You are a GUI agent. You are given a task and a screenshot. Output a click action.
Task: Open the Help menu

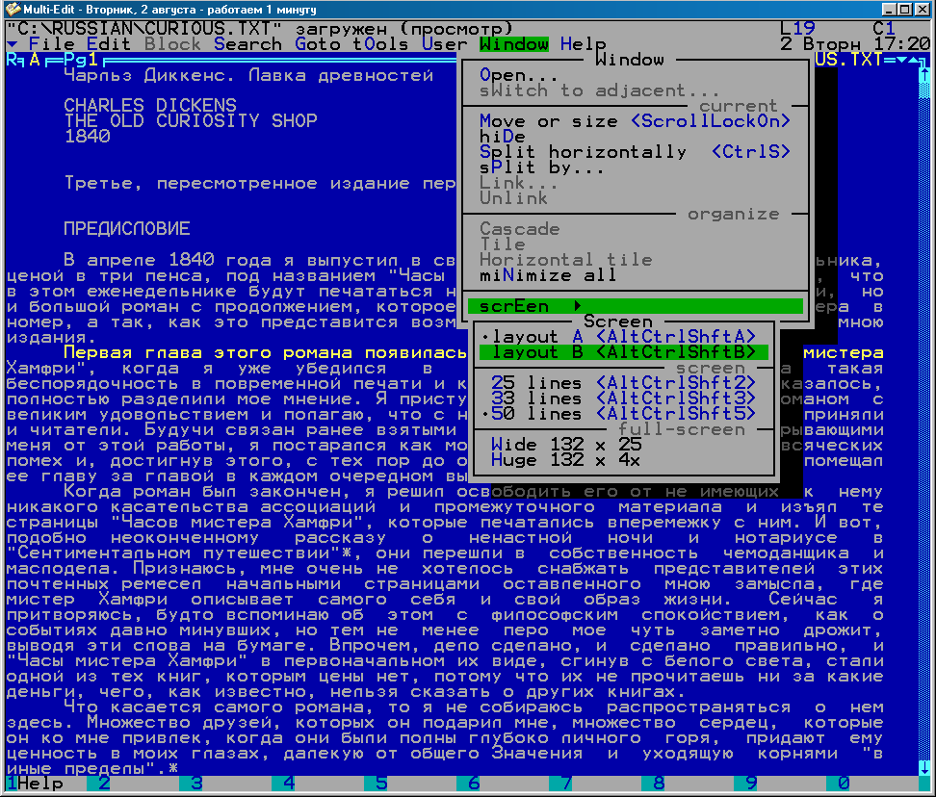click(583, 44)
